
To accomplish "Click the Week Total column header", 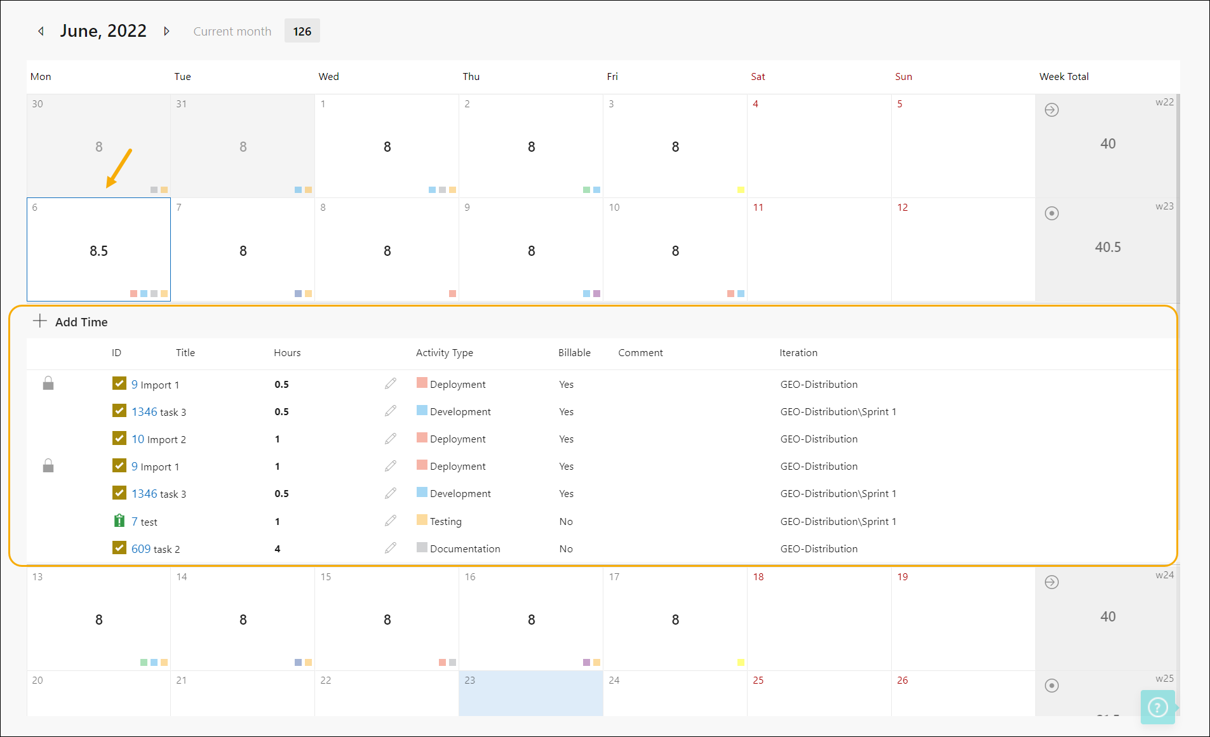I will point(1064,76).
